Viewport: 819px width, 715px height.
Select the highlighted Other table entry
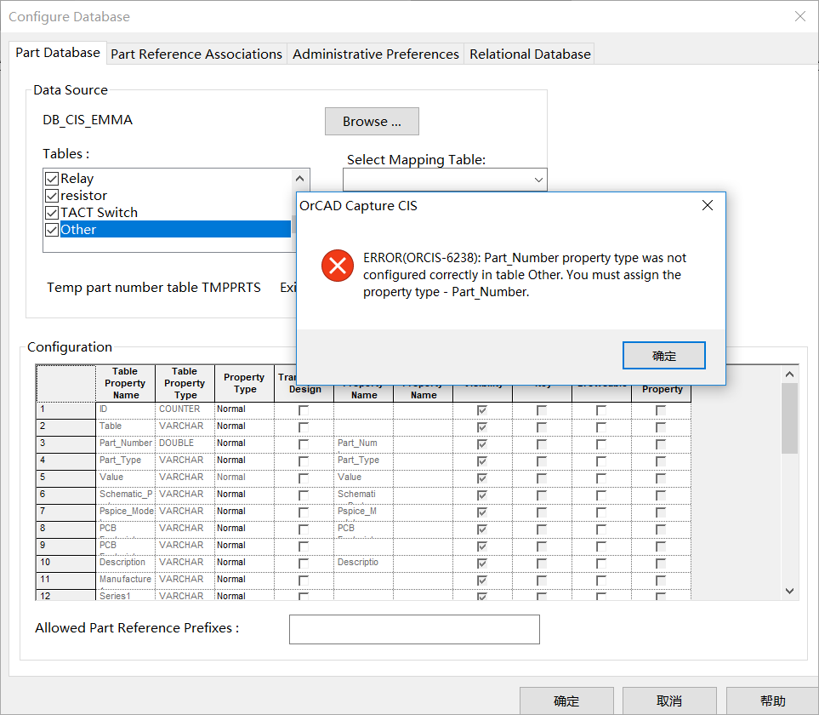tap(175, 230)
